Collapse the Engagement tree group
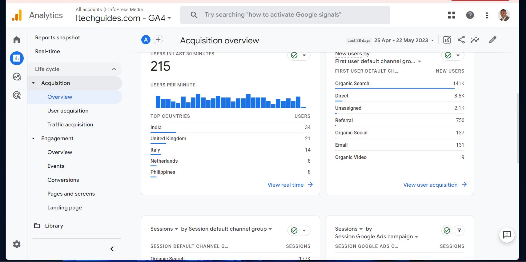 [x=33, y=138]
